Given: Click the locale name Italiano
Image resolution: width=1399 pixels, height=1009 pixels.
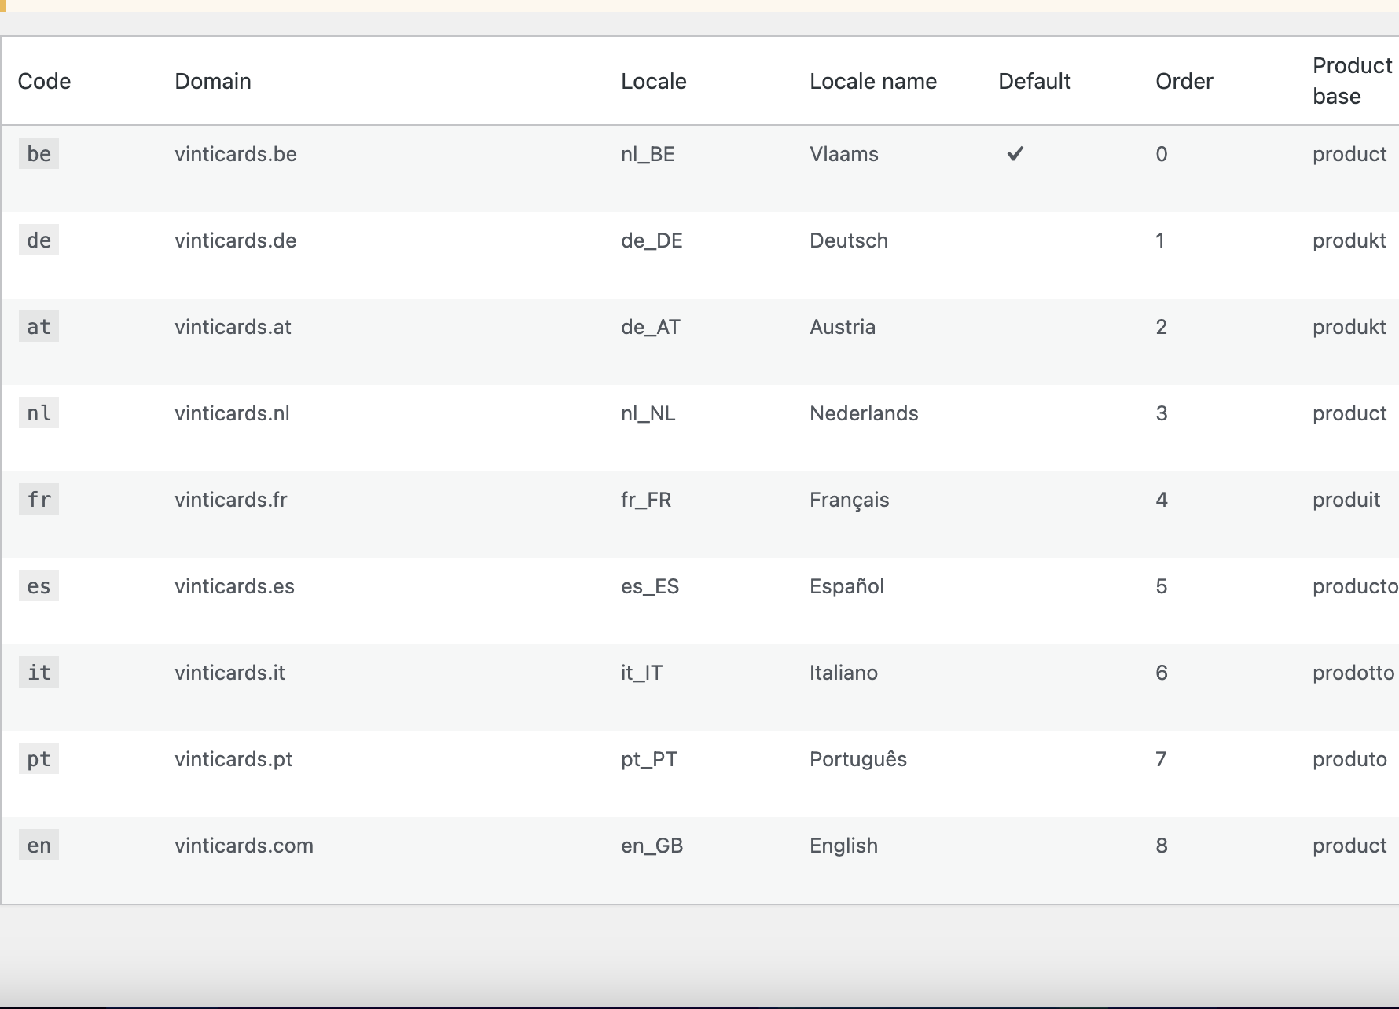Looking at the screenshot, I should pyautogui.click(x=843, y=673).
